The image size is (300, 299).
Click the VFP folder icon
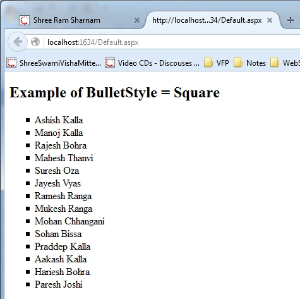point(208,63)
